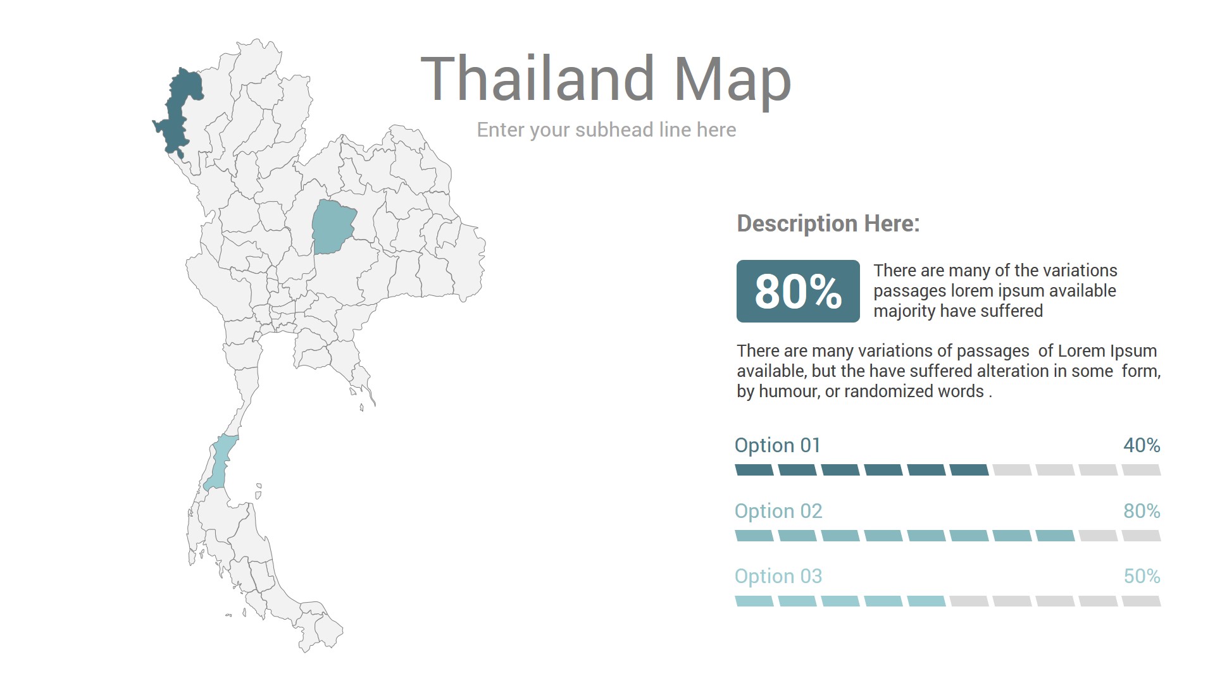Select text starting "There are many of the variations"
This screenshot has height=683, width=1215.
(x=995, y=291)
